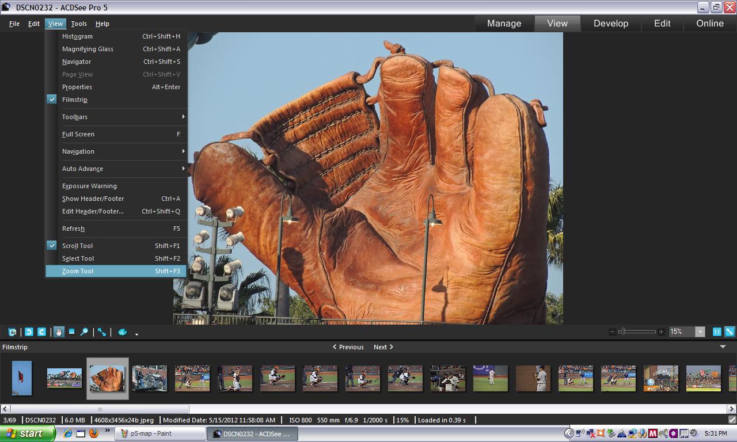Click the rotate right toolbar icon
The width and height of the screenshot is (737, 442).
pos(41,332)
